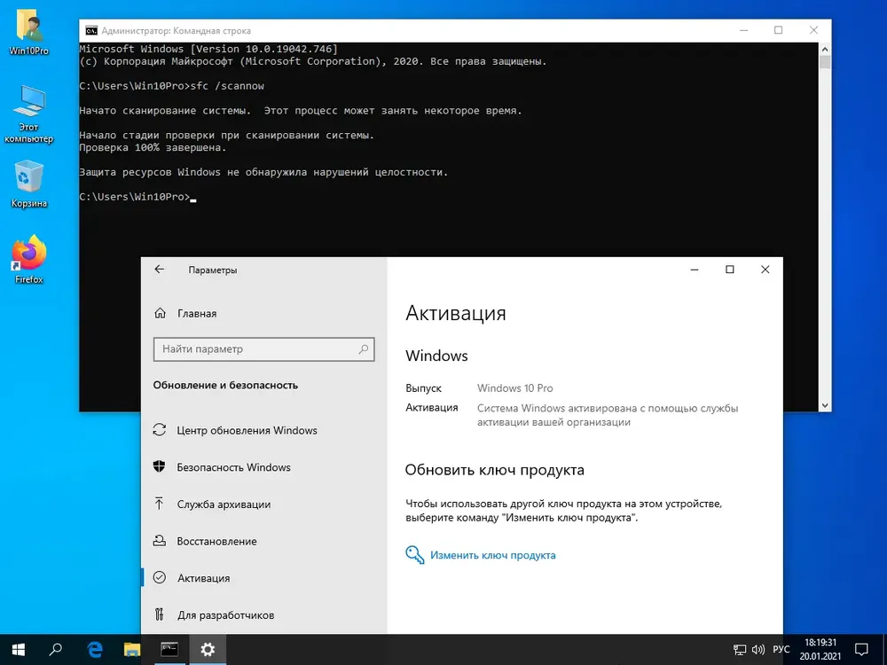887x665 pixels.
Task: Launch Microsoft Edge from the taskbar
Action: pyautogui.click(x=95, y=649)
